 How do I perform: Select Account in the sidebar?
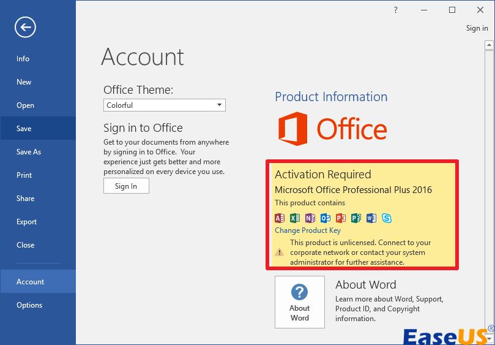[x=38, y=281]
